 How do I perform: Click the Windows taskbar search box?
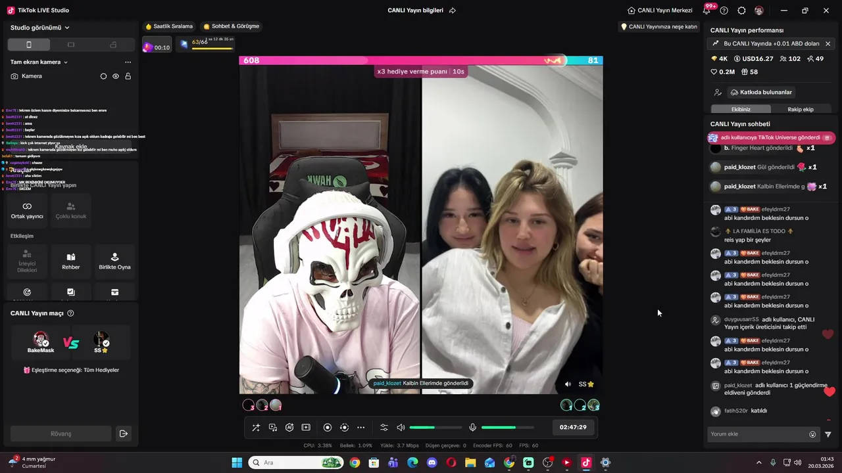point(295,462)
